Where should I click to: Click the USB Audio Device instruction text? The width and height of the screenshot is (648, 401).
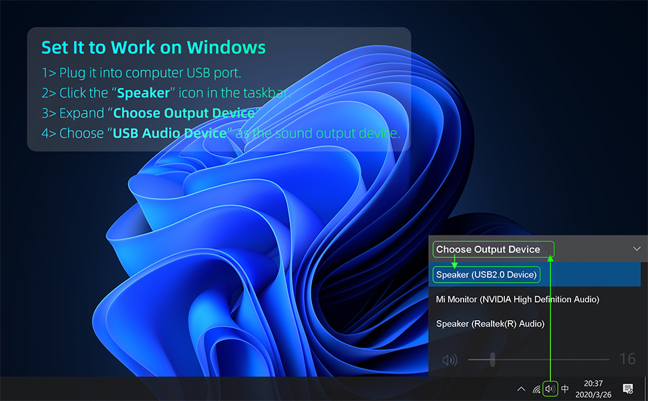pyautogui.click(x=170, y=133)
